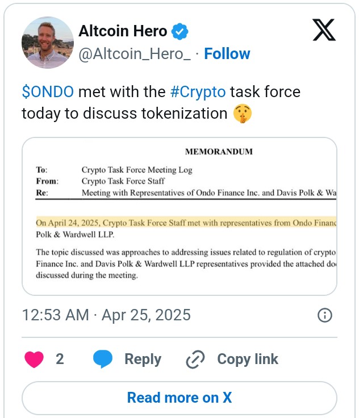Click the 12:53 AM Apr 25, 2025 timestamp
359x418 pixels.
coord(106,315)
